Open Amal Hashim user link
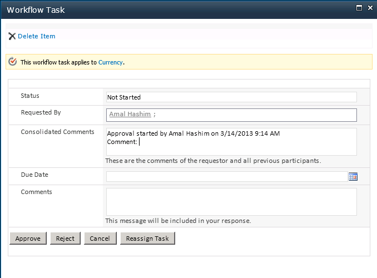 130,114
